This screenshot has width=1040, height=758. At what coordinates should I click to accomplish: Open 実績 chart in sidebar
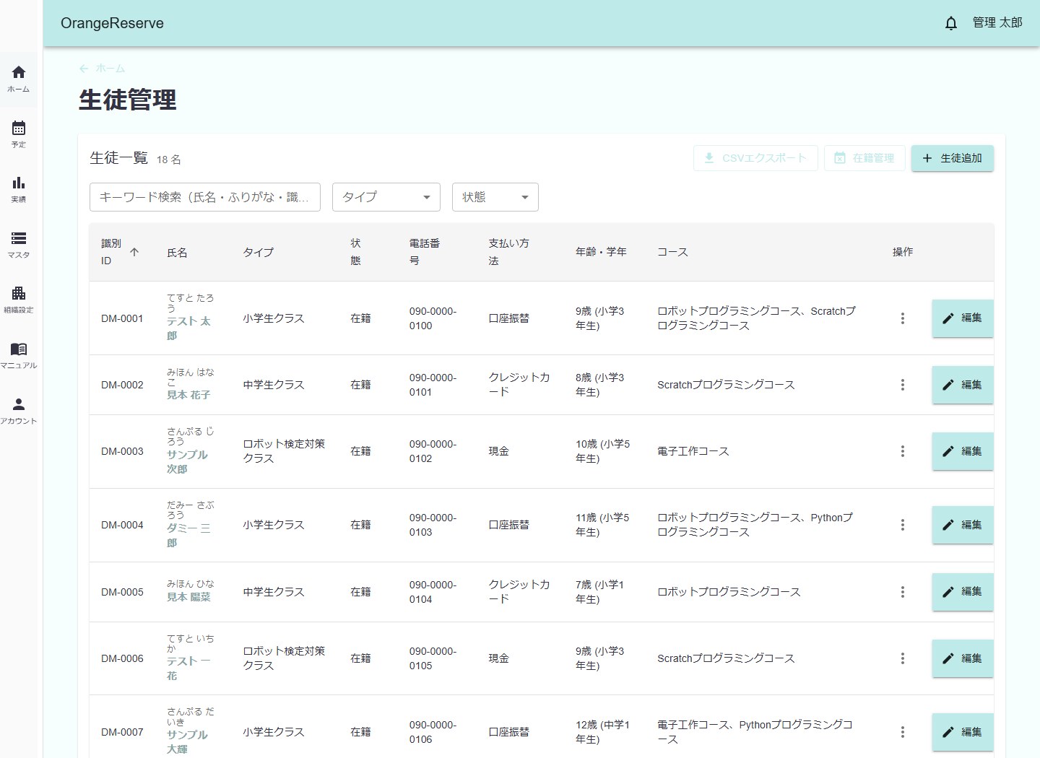(x=19, y=190)
